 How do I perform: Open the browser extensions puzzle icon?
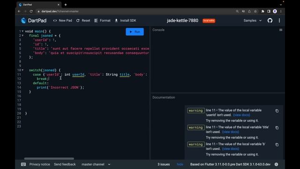point(262,11)
